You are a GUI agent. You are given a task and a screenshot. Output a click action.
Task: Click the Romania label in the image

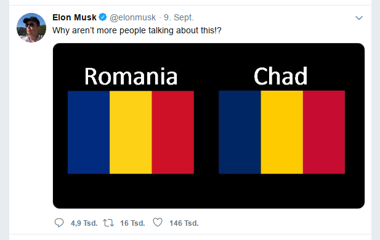pyautogui.click(x=131, y=77)
